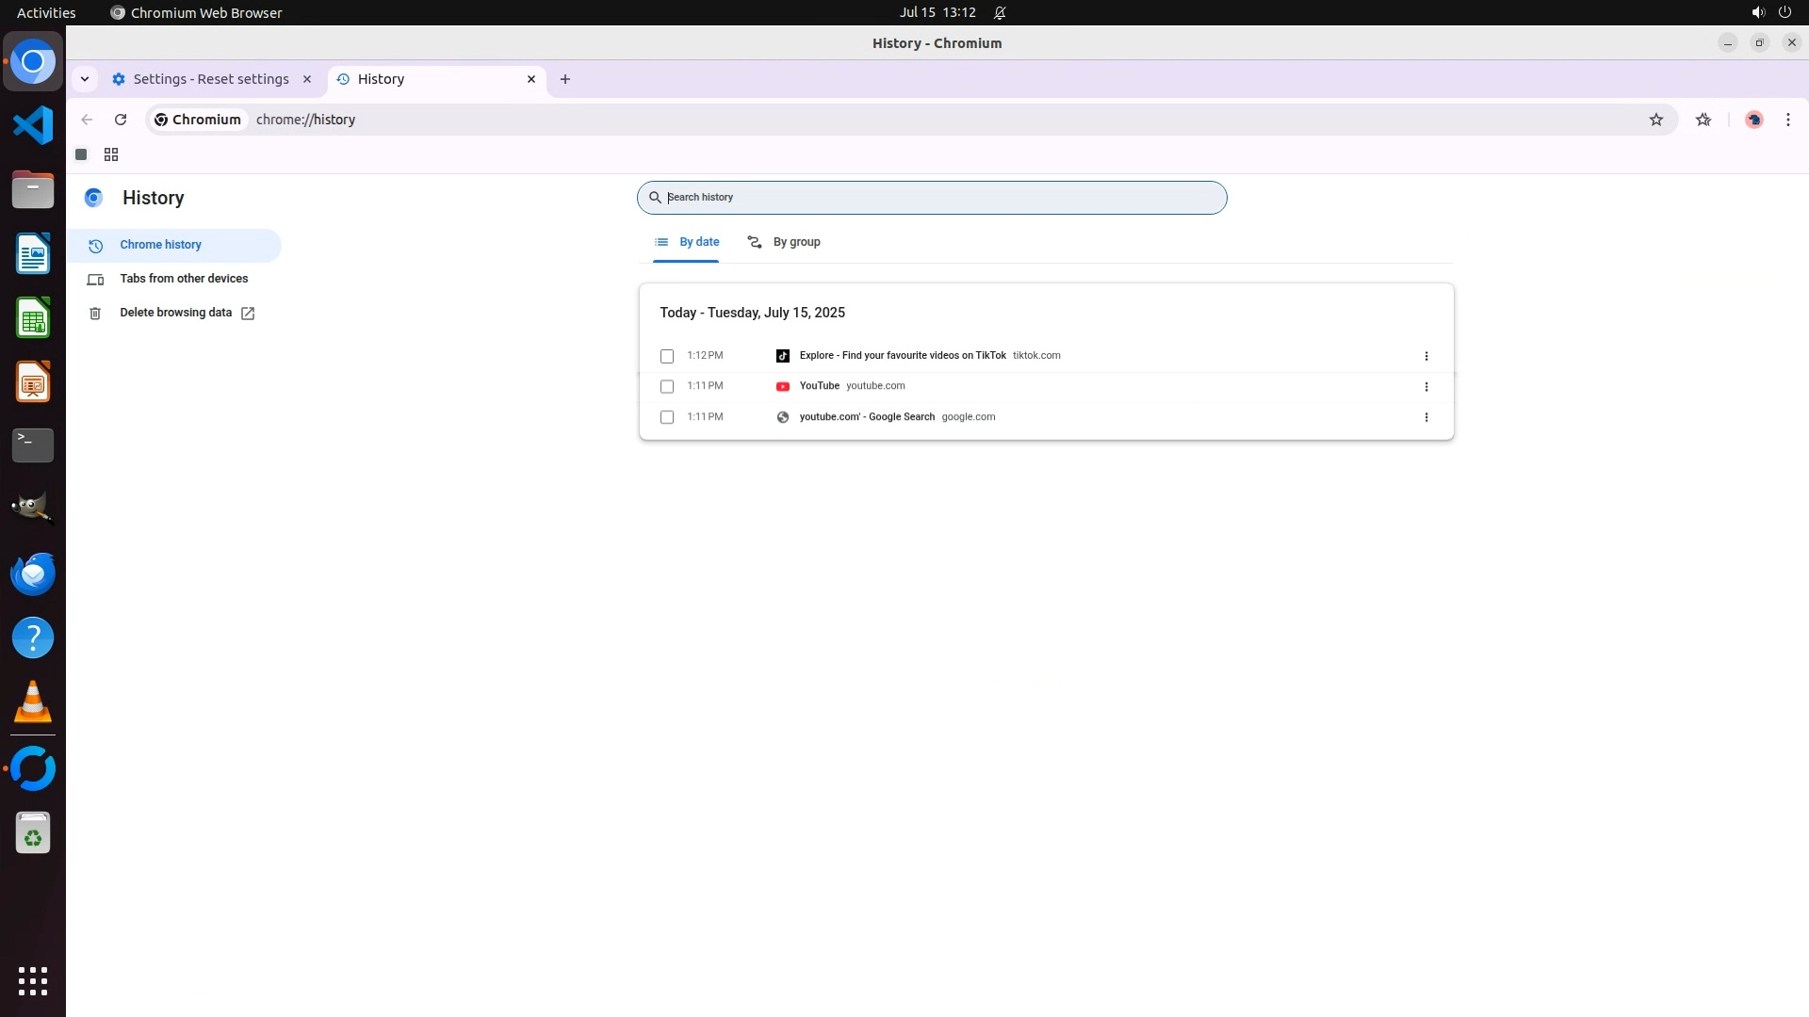Reload the history page
Screen dimensions: 1809x1017
(121, 120)
